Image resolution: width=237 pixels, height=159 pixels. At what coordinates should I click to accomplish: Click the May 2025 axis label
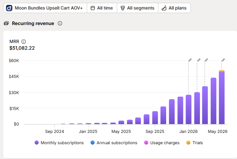click(x=121, y=132)
